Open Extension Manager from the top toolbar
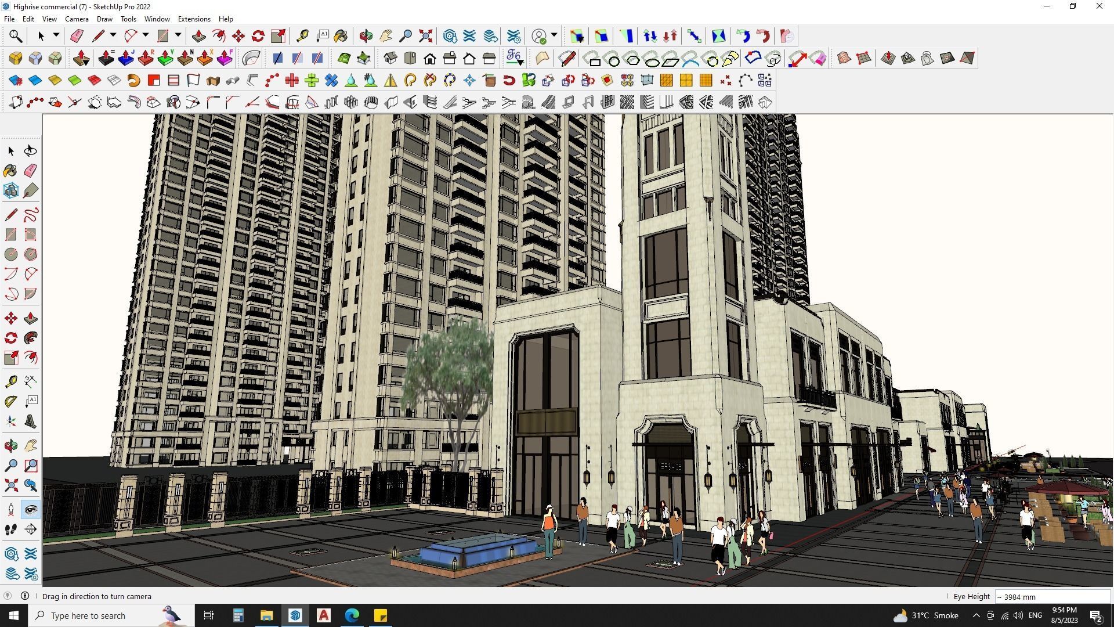1114x627 pixels. coord(514,36)
